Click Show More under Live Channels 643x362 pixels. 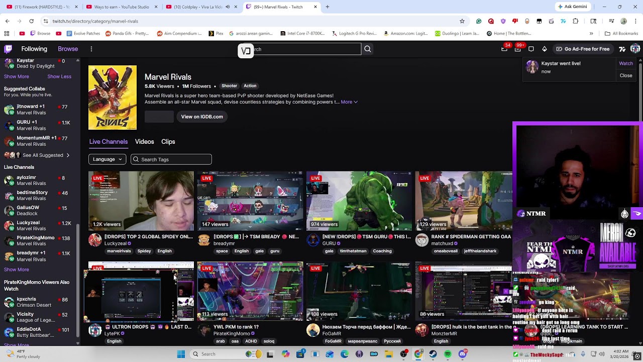[x=17, y=269]
